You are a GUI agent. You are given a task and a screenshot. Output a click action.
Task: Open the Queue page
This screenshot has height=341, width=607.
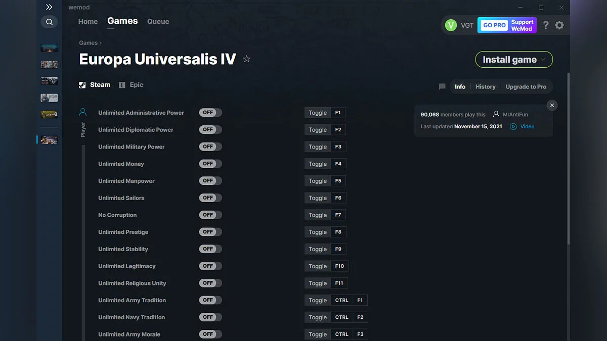pos(158,21)
